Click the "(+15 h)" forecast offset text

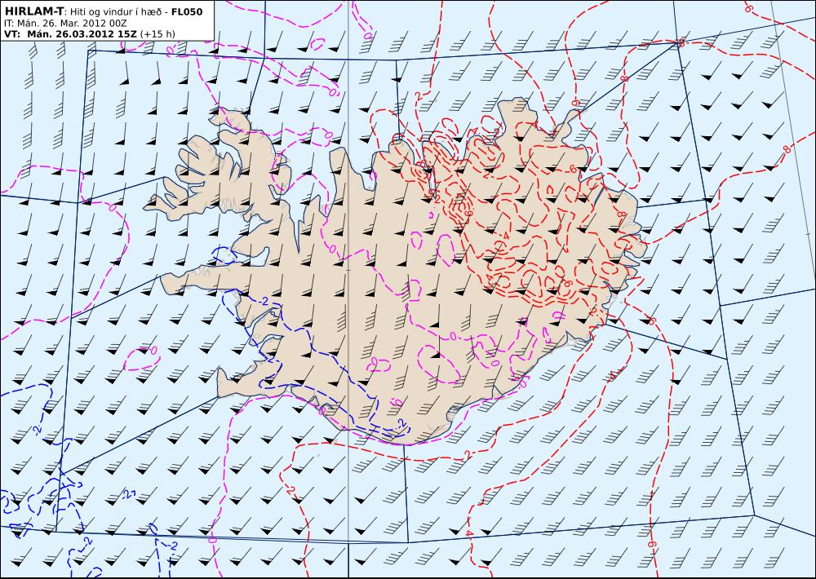[157, 34]
